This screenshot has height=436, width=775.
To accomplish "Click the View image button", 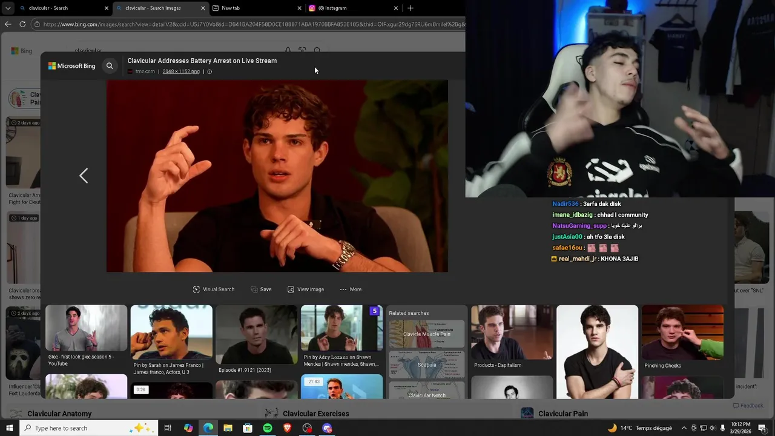I will click(x=306, y=289).
